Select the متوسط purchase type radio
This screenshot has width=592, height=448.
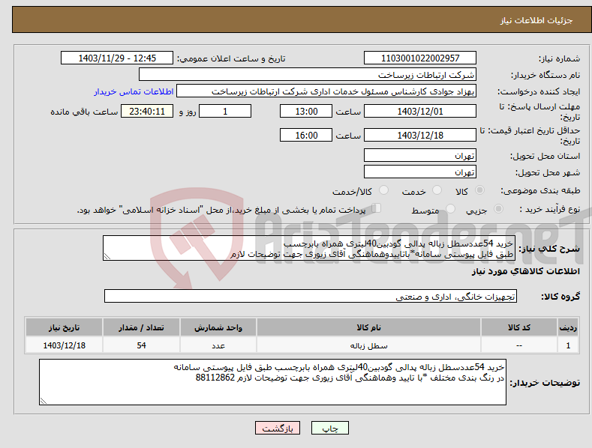tap(450, 208)
